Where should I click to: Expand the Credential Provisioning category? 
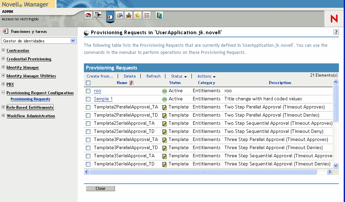[3, 58]
